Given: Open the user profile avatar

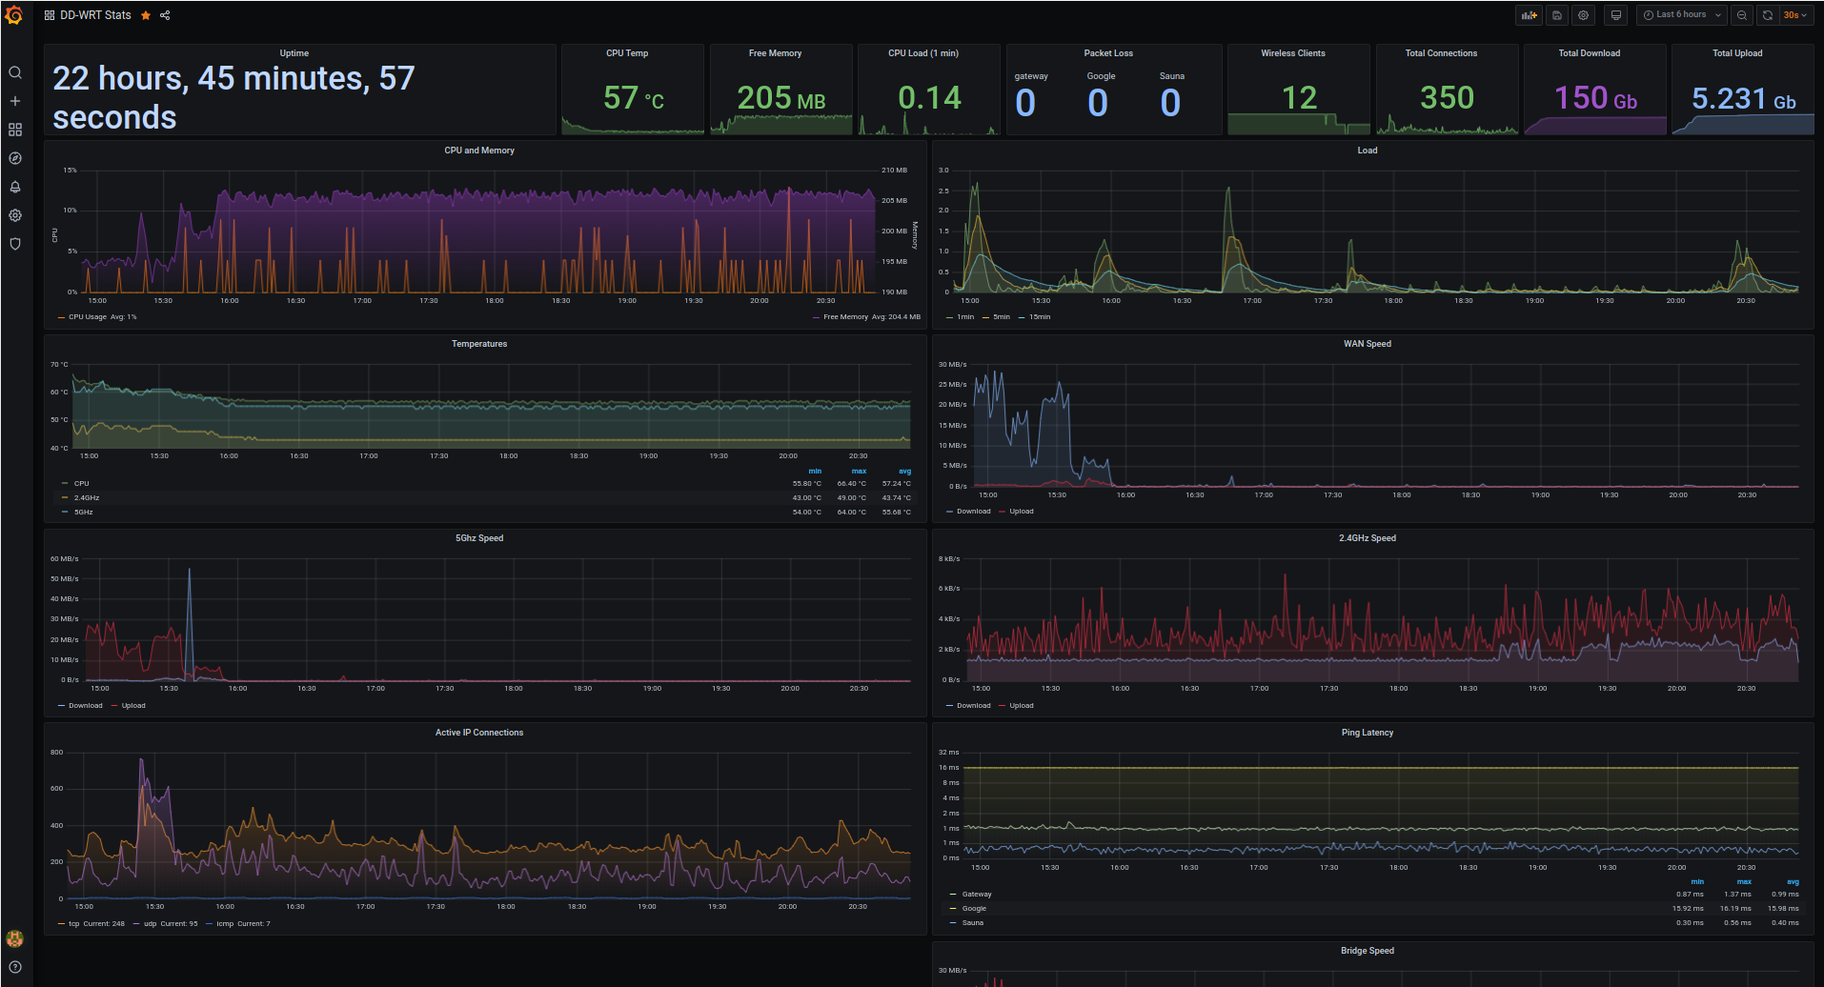Looking at the screenshot, I should [14, 938].
